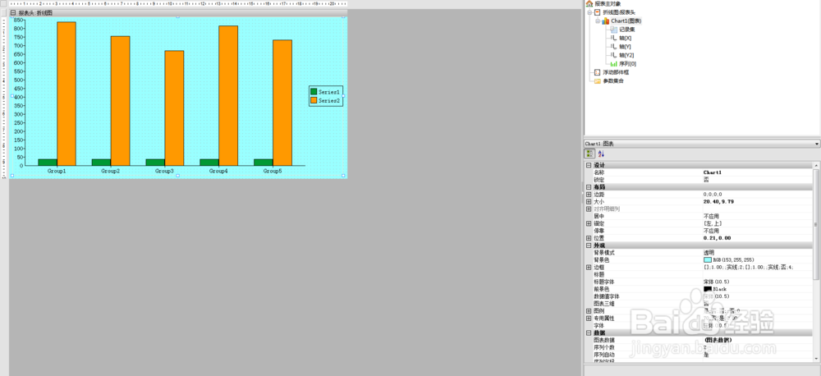The height and width of the screenshot is (376, 821).
Task: Click the axis icon beside 轴[X]
Action: [x=613, y=38]
